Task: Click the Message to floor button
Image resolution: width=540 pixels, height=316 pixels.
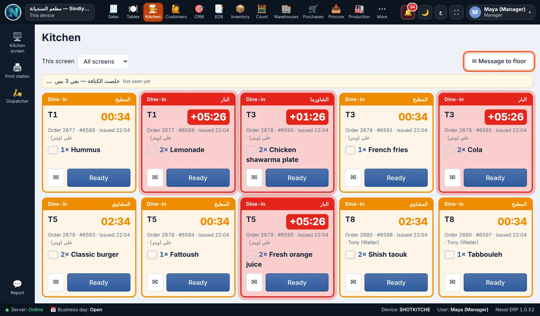Action: point(499,61)
